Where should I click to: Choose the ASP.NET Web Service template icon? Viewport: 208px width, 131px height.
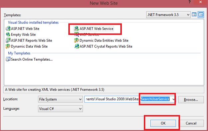coord(76,29)
